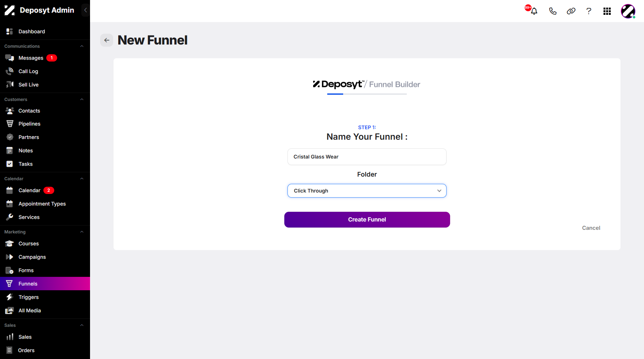Open the Deposyt Admin logo link
This screenshot has height=359, width=644.
39,10
